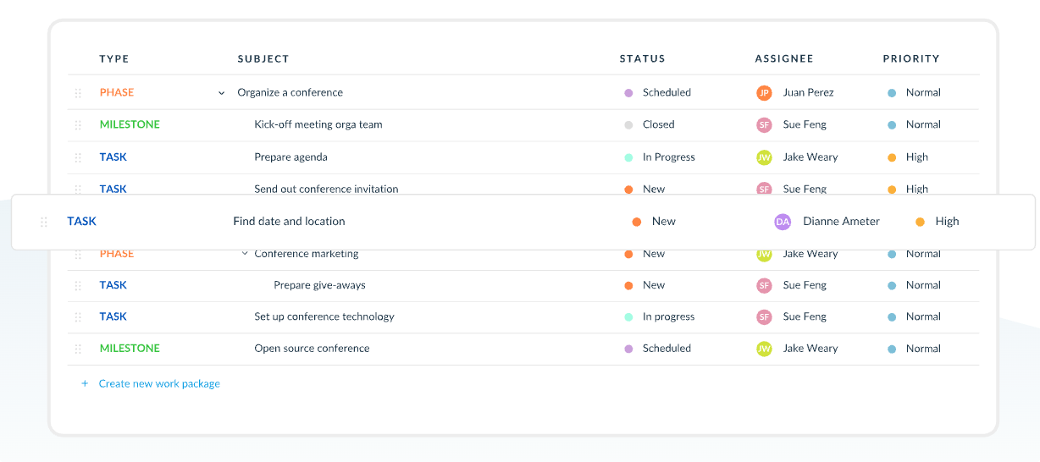Click the plus icon to create work package

[x=85, y=383]
